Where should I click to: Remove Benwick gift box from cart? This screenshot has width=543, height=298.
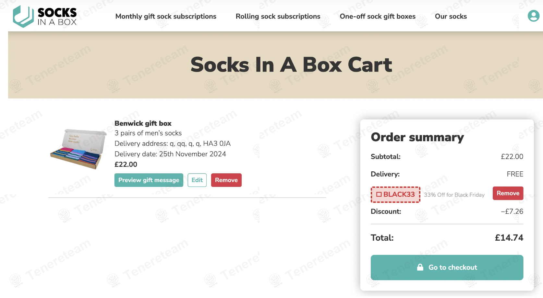(x=226, y=180)
